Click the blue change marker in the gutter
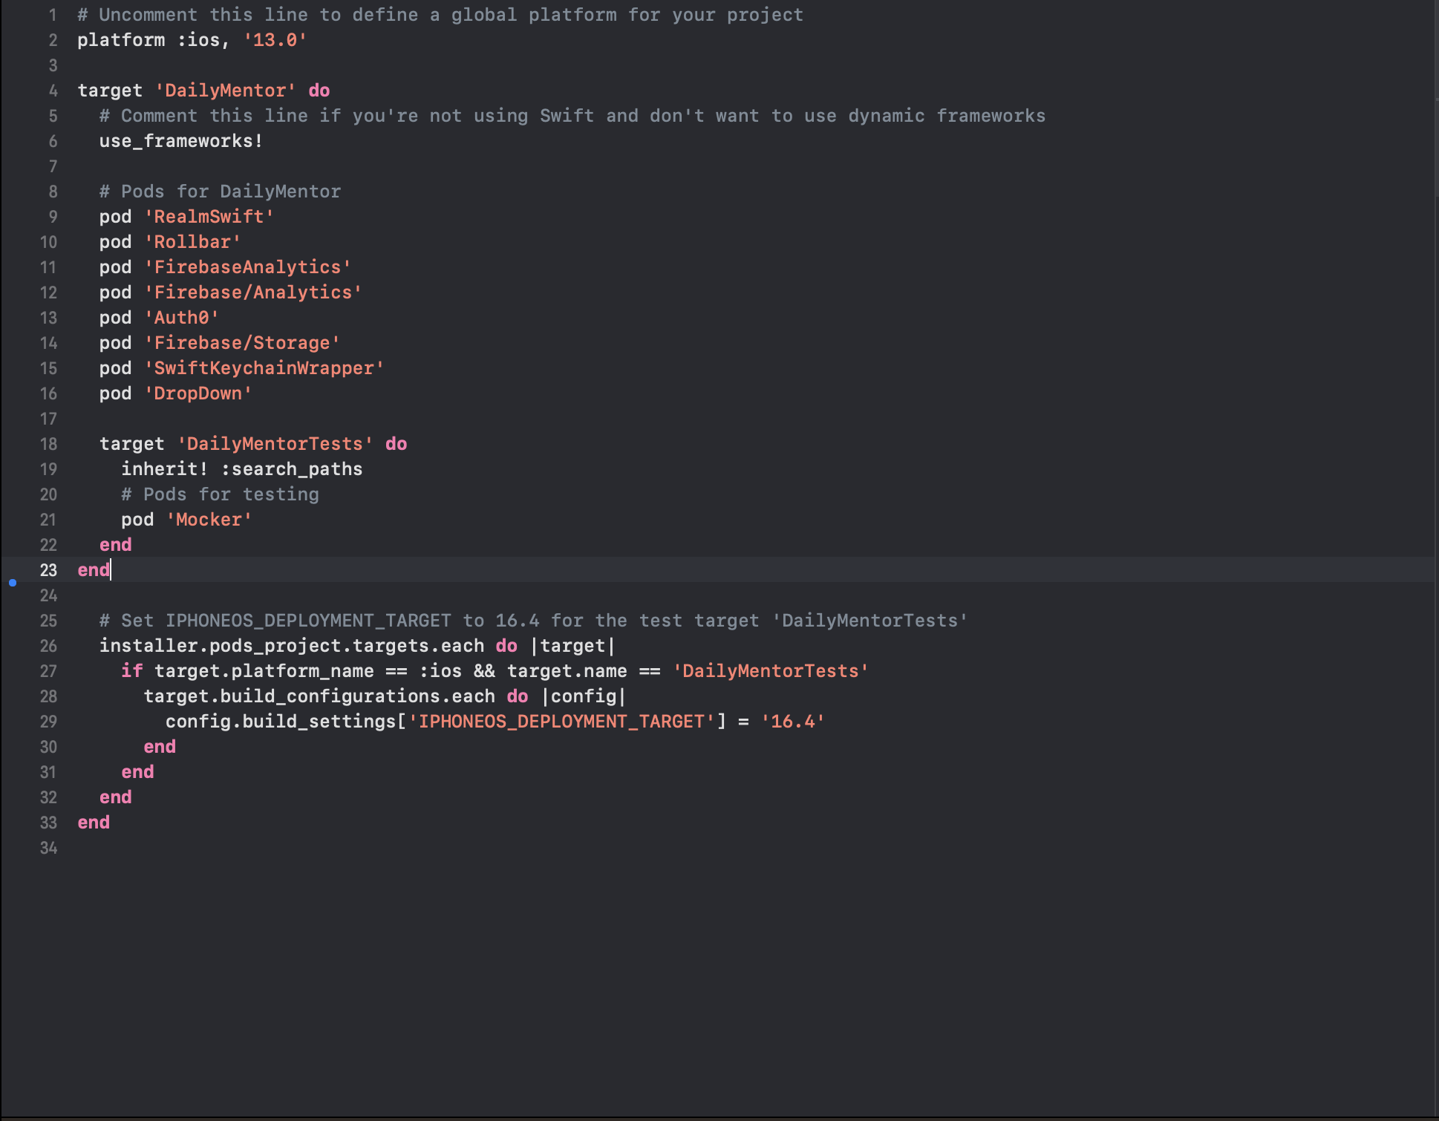The height and width of the screenshot is (1121, 1439). pyautogui.click(x=13, y=583)
